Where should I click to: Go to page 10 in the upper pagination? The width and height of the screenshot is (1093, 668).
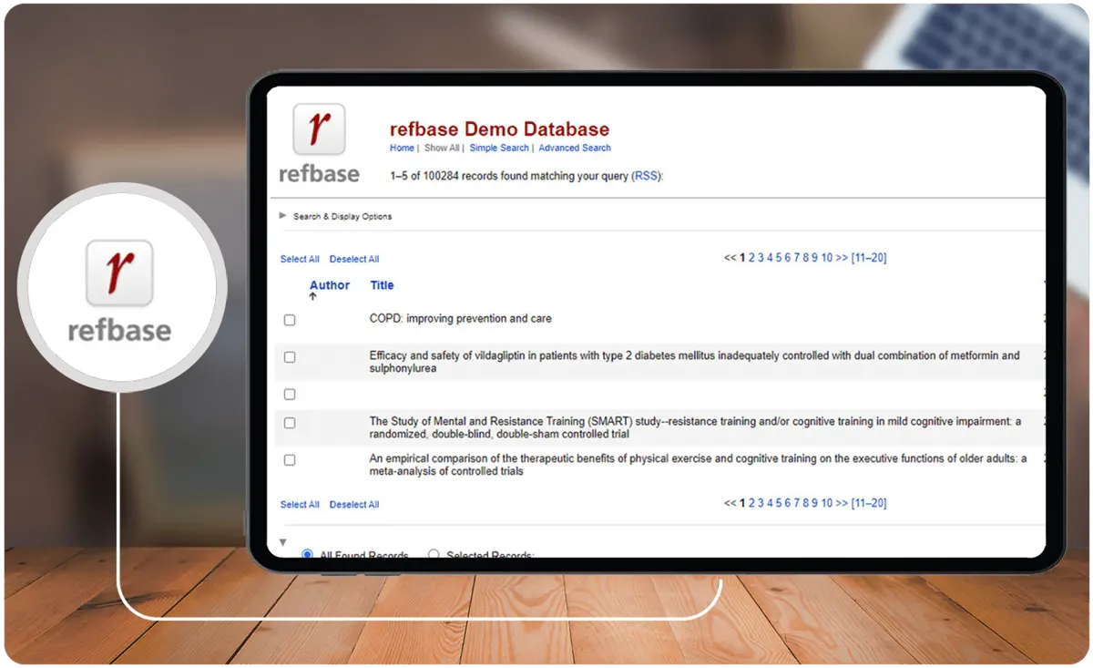(827, 258)
